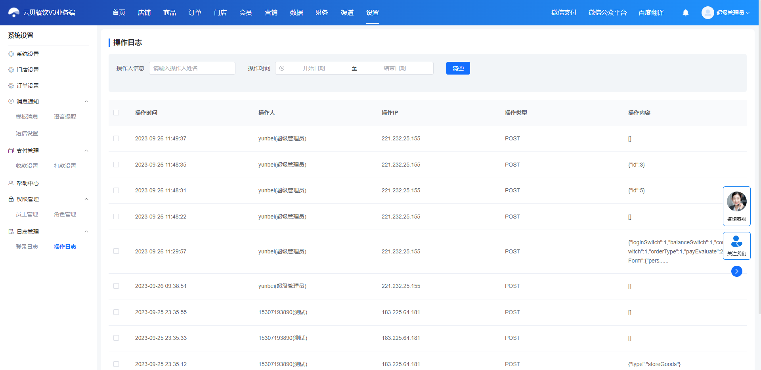Viewport: 761px width, 370px height.
Task: Open the 咨询客服 customer service avatar
Action: [x=737, y=201]
